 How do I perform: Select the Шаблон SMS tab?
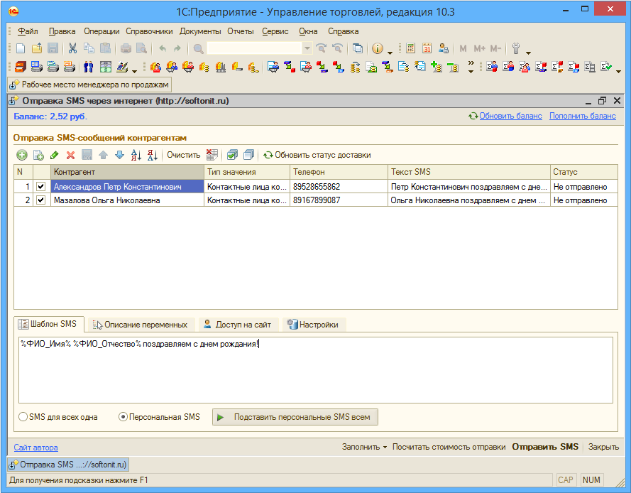click(x=49, y=324)
